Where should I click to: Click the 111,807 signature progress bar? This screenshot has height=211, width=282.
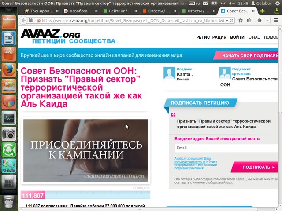(x=85, y=195)
